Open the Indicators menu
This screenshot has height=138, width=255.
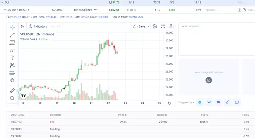(38, 26)
